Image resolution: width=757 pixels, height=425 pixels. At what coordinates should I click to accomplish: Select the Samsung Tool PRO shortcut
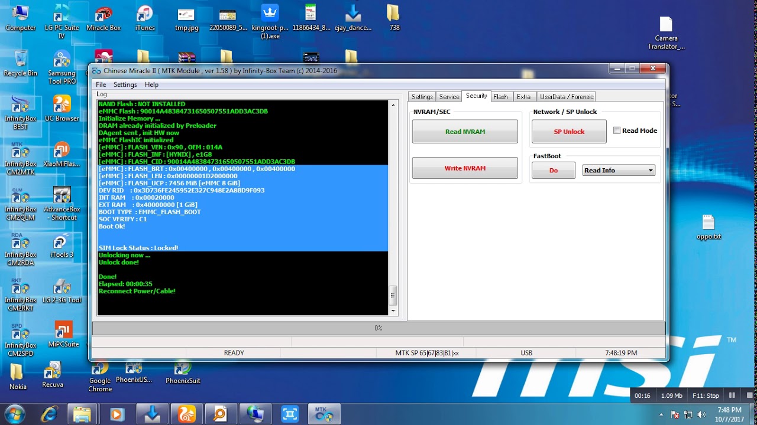[62, 68]
